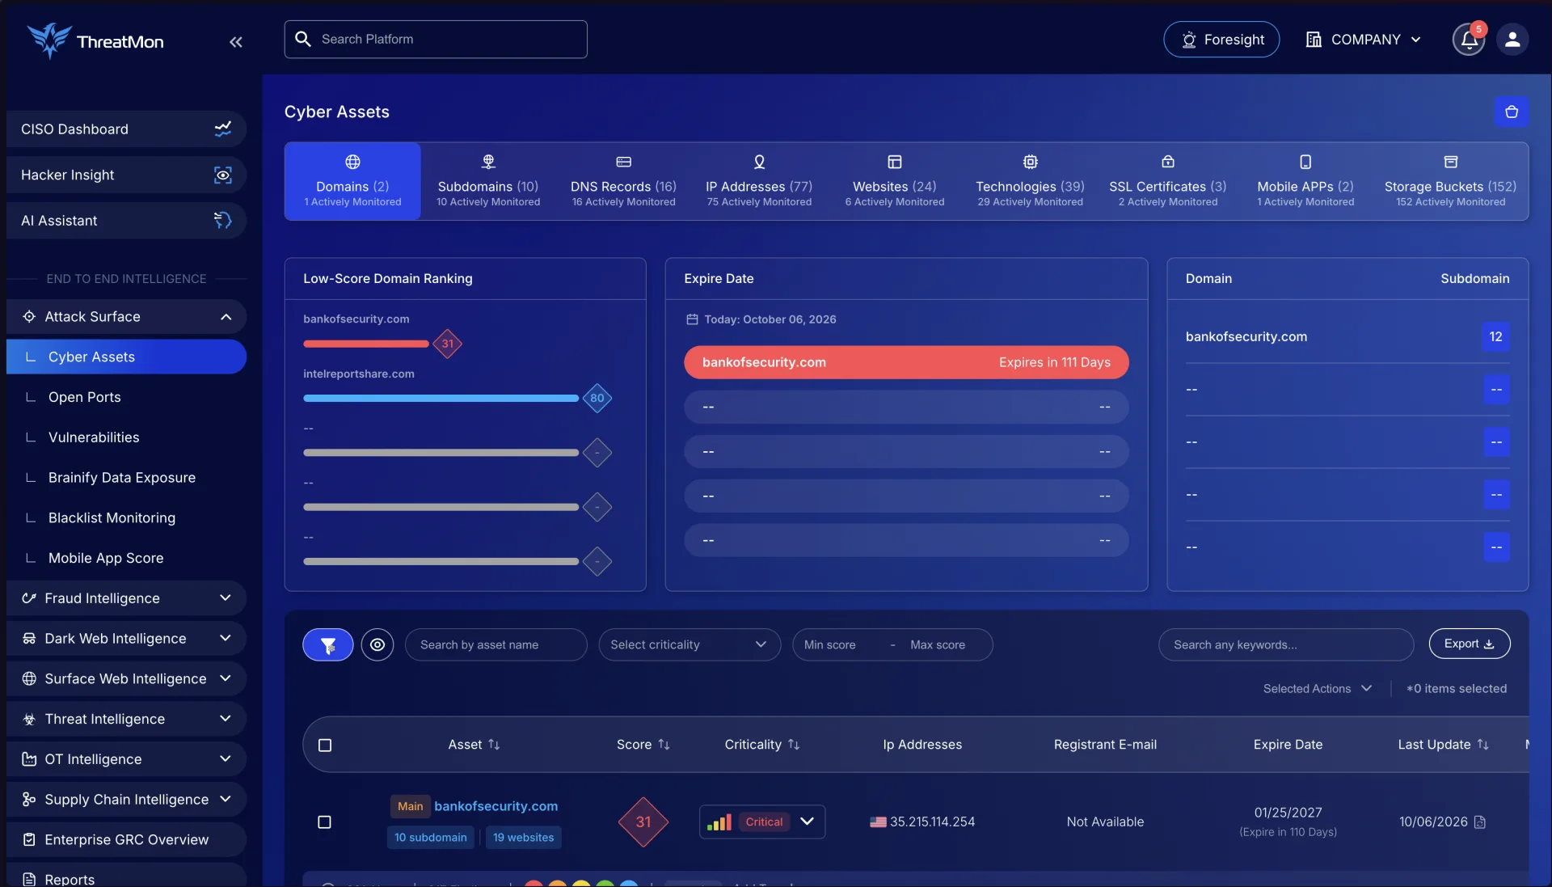The image size is (1552, 887).
Task: Open the 10 subdomain tag link
Action: click(430, 838)
